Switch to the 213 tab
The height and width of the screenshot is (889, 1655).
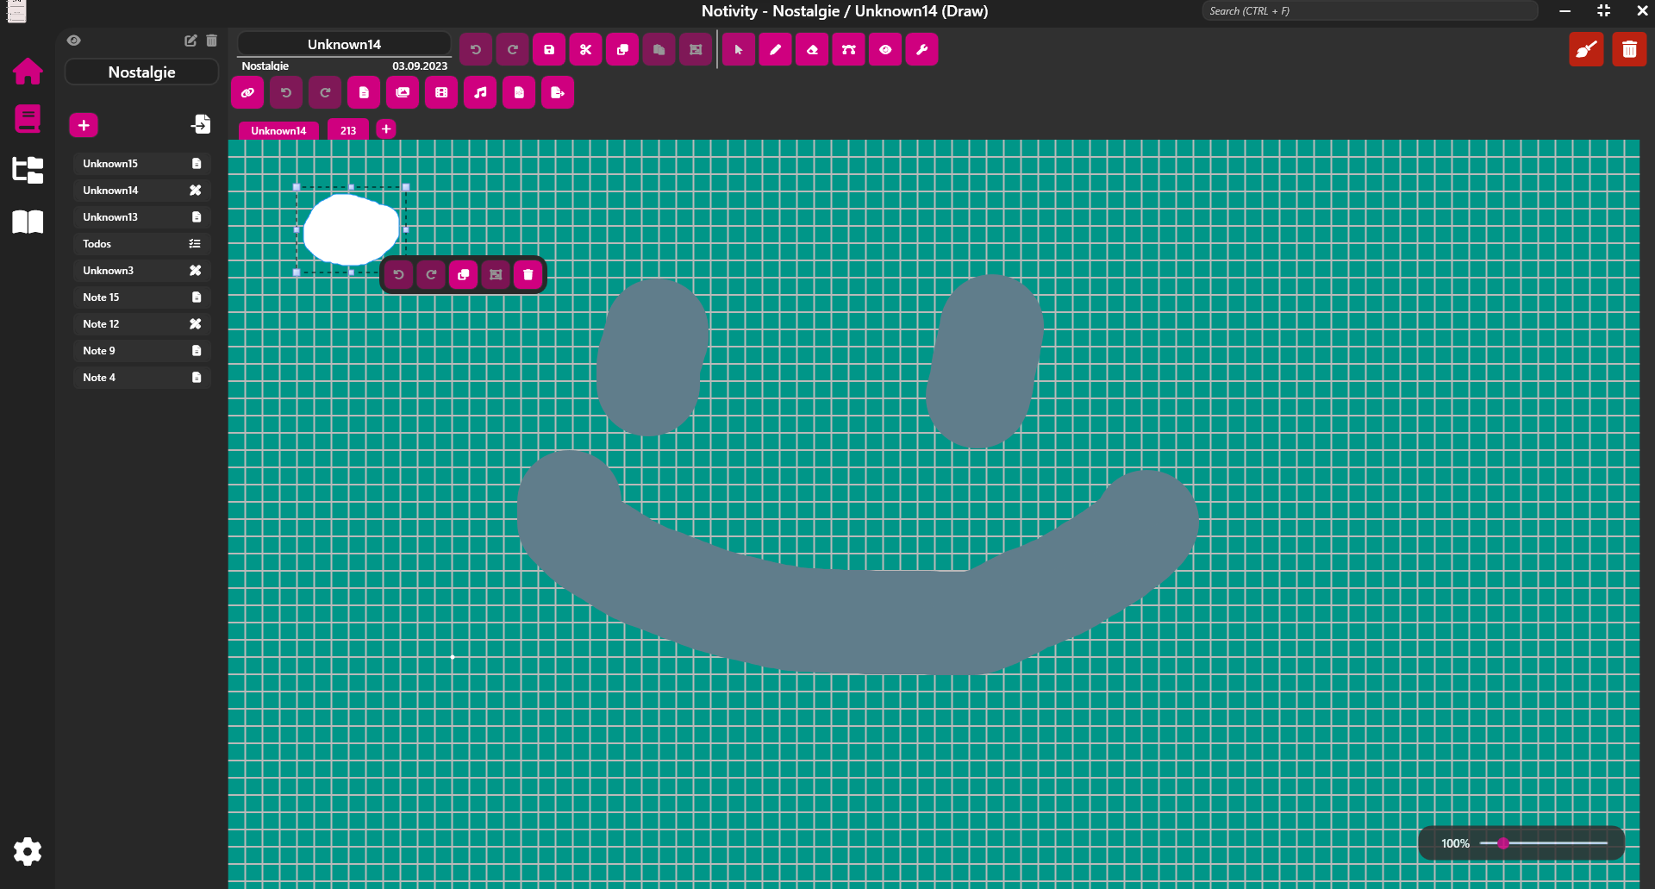347,129
